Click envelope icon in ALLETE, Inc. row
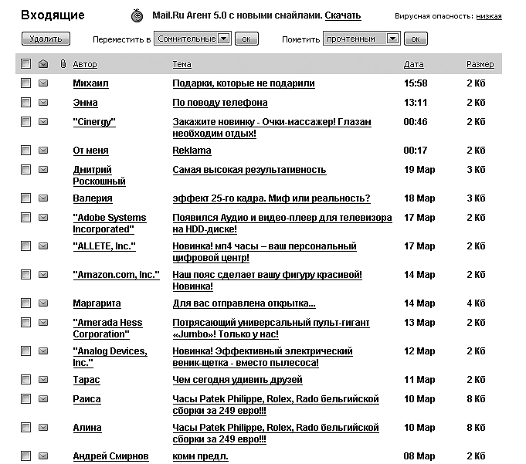 coord(43,246)
